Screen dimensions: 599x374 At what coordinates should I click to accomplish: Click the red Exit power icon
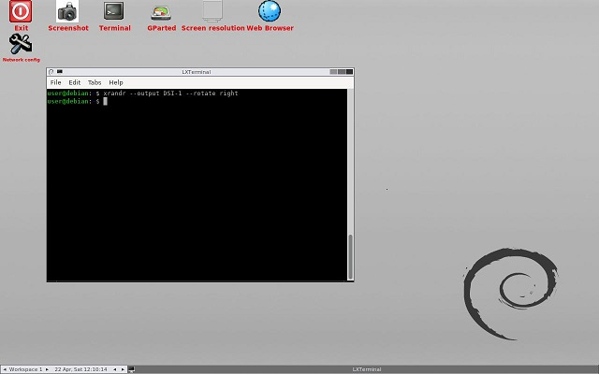point(21,12)
